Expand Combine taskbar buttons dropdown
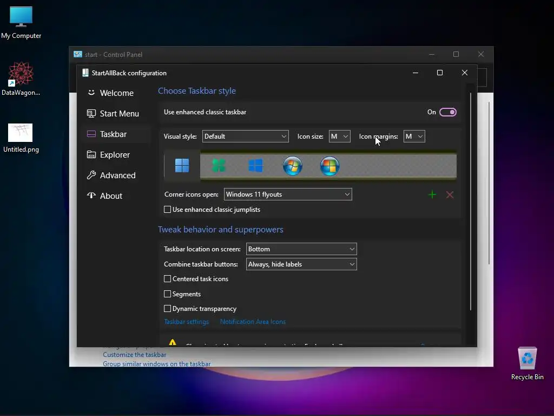The image size is (554, 416). click(x=301, y=264)
